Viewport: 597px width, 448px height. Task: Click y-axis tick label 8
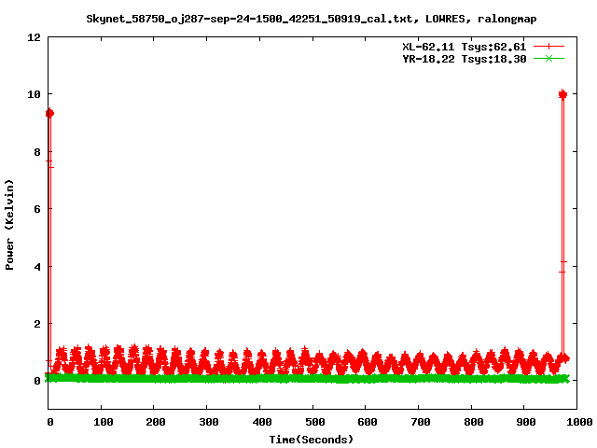pos(37,152)
